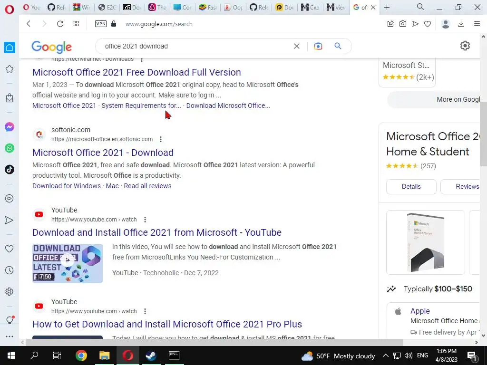This screenshot has width=487, height=365.
Task: Switch to the WinRAR tab
Action: pyautogui.click(x=81, y=8)
